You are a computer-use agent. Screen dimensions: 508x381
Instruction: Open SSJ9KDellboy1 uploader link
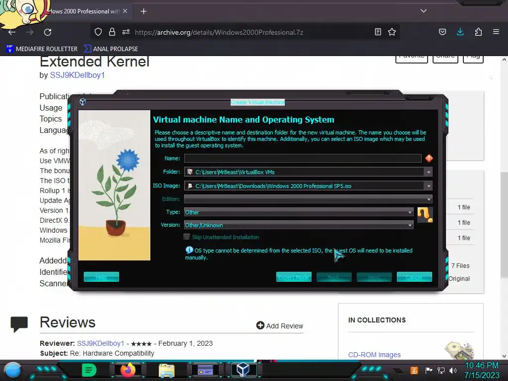[77, 75]
